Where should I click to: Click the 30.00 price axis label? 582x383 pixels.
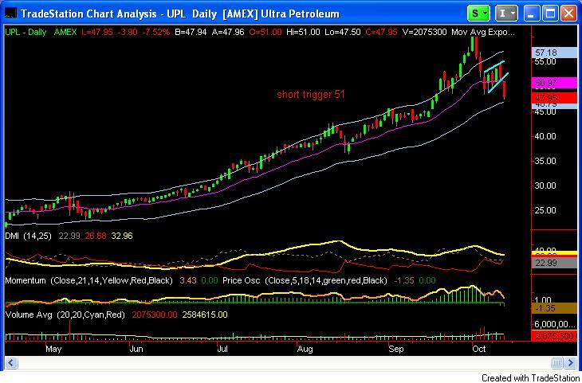(545, 186)
